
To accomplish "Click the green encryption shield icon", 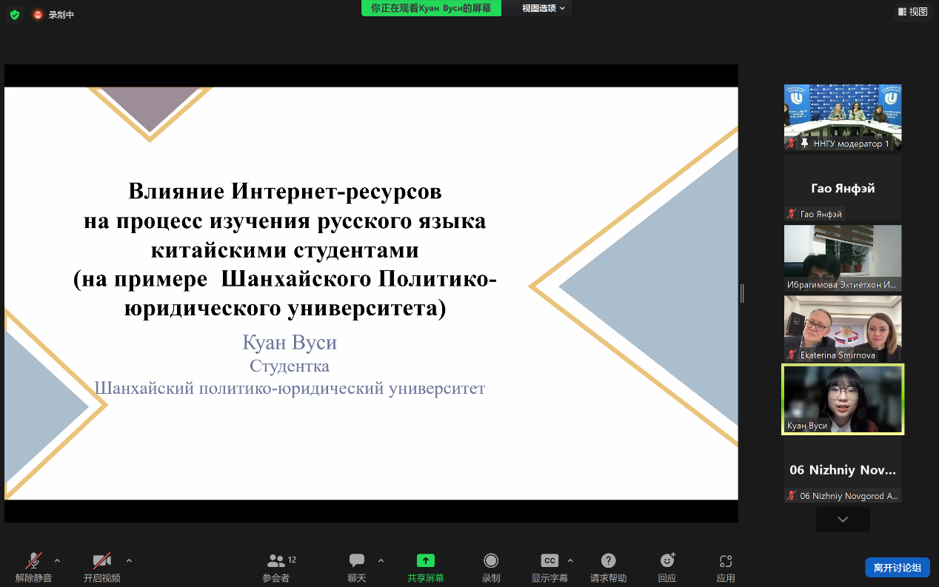I will coord(15,14).
